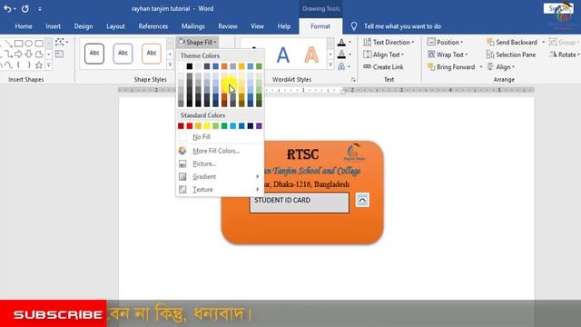Apply the orange outline Abc shape style
The height and width of the screenshot is (327, 581).
152,54
